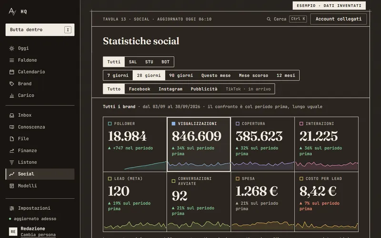This screenshot has height=238, width=381.
Task: Show only Instagram stats
Action: click(x=170, y=89)
